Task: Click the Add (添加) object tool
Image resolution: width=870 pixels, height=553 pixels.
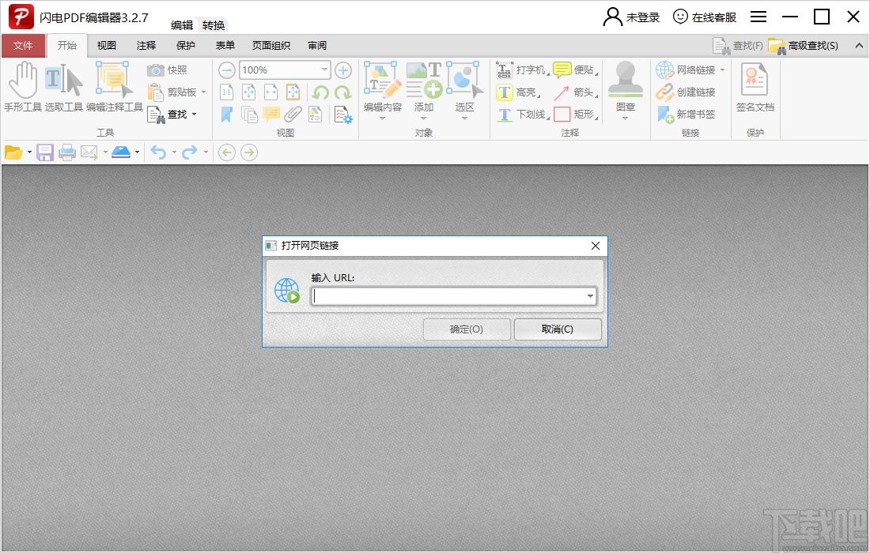Action: (423, 90)
